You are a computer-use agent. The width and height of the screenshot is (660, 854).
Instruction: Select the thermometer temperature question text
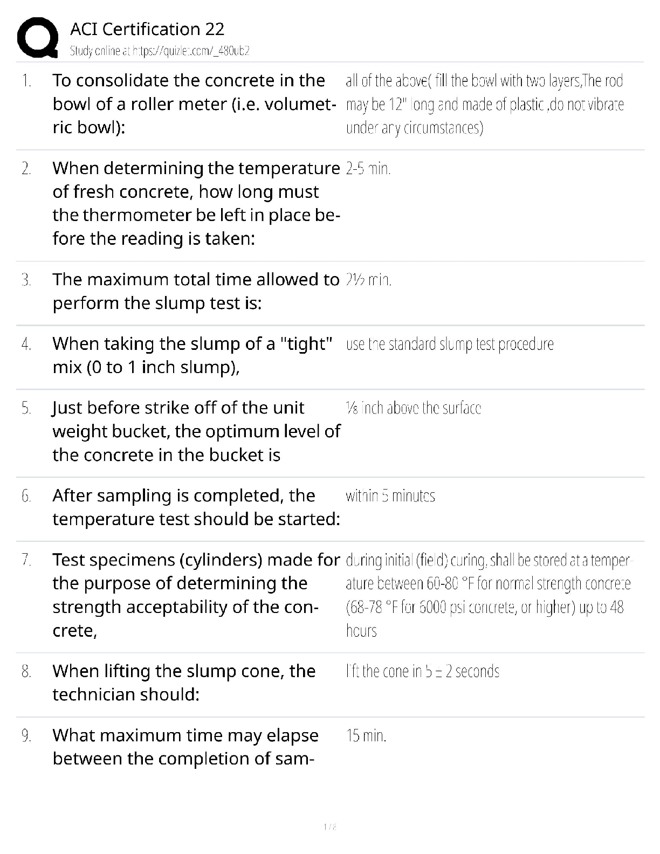coord(196,203)
